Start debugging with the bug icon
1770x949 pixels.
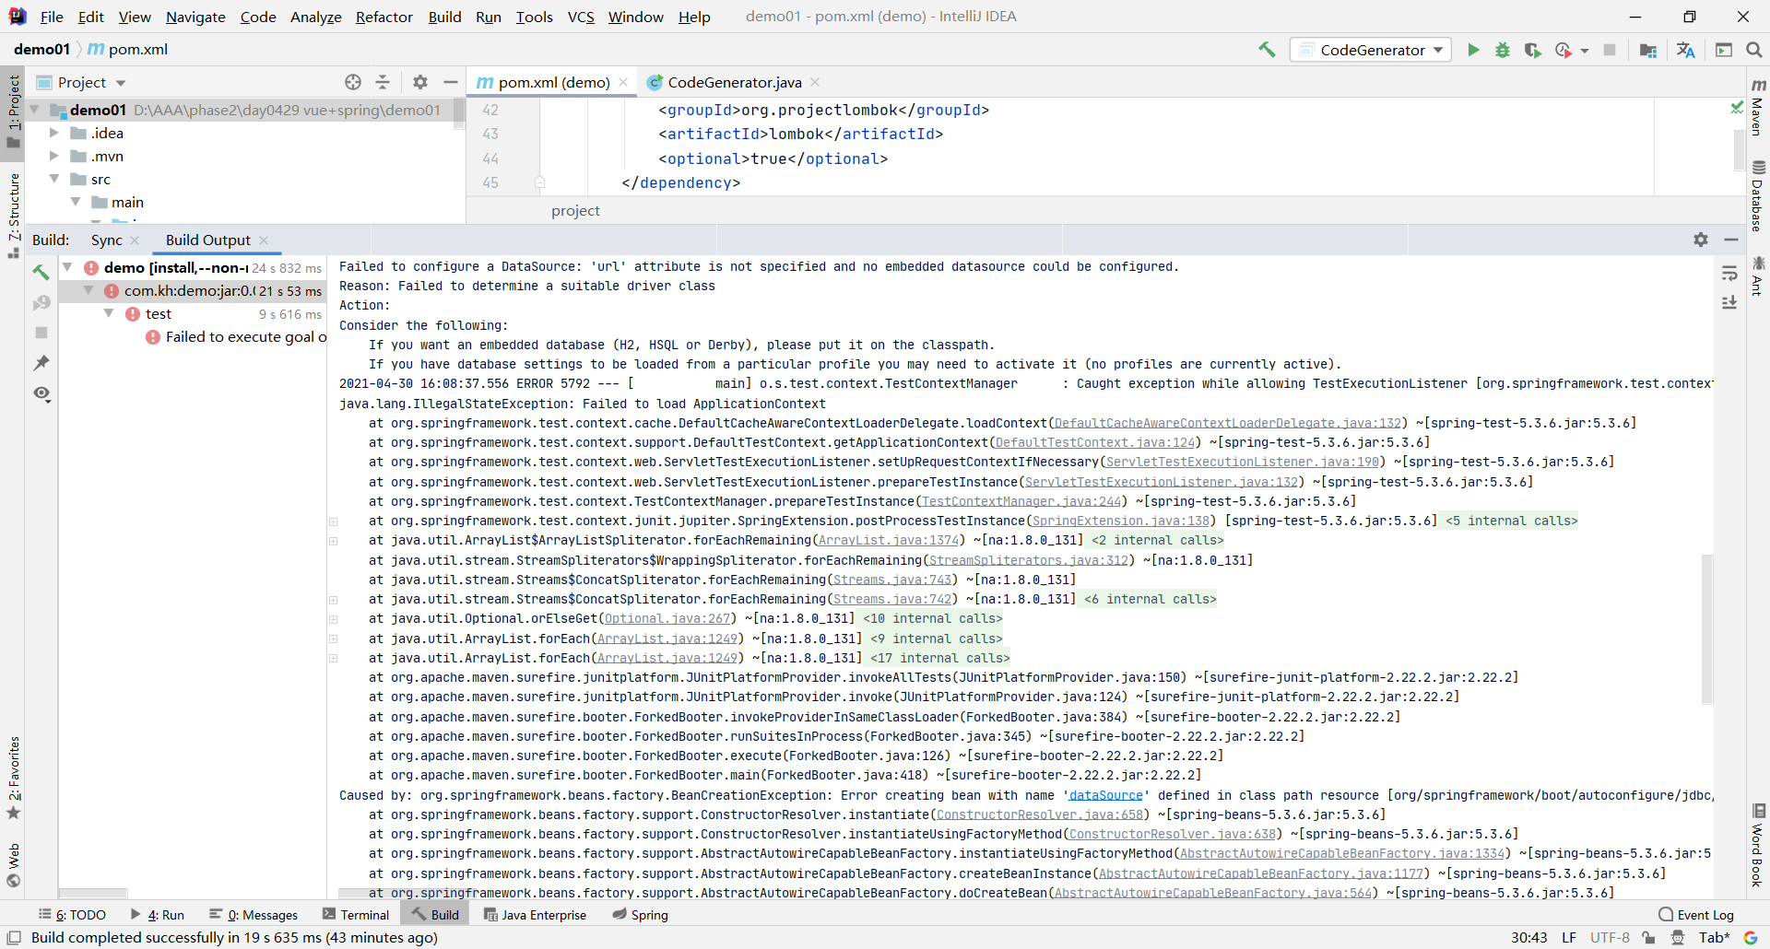1503,50
